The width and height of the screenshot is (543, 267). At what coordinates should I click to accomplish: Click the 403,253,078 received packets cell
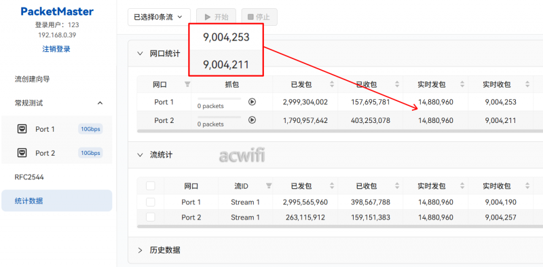(370, 120)
